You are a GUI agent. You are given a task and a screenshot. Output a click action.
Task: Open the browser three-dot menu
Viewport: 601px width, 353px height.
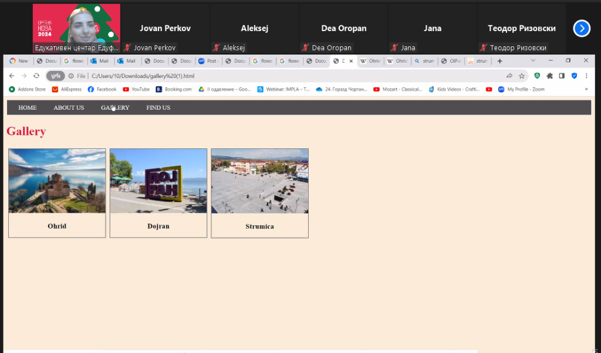pos(586,76)
